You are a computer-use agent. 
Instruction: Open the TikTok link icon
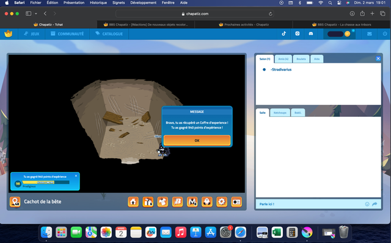pyautogui.click(x=283, y=33)
